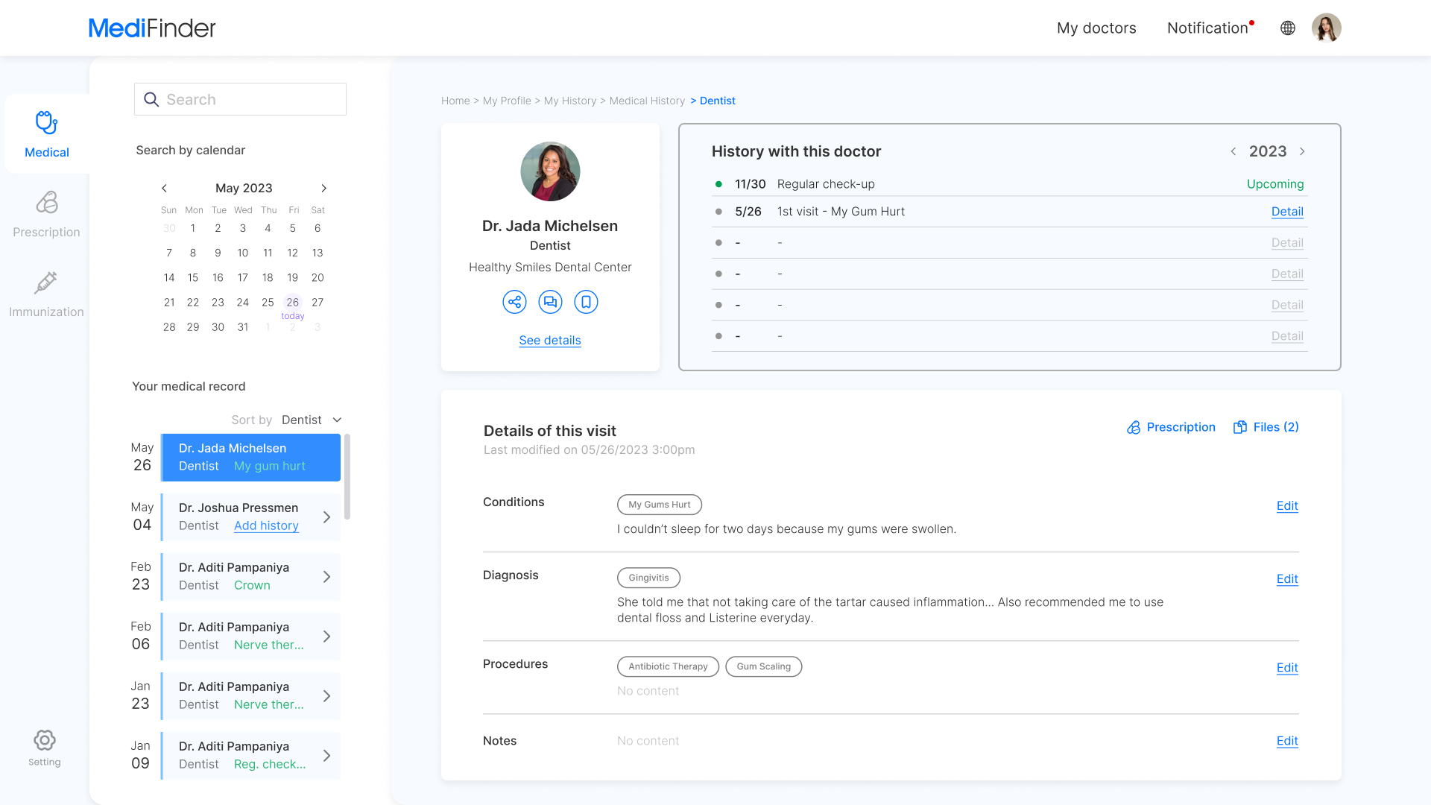Edit the Diagnosis section

point(1287,579)
